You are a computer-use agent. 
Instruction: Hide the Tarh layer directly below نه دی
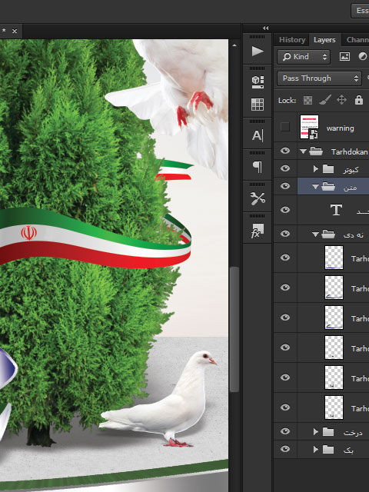[285, 258]
